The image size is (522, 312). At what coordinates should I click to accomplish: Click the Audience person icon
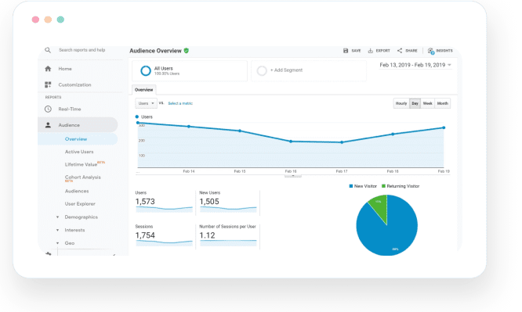(x=48, y=125)
